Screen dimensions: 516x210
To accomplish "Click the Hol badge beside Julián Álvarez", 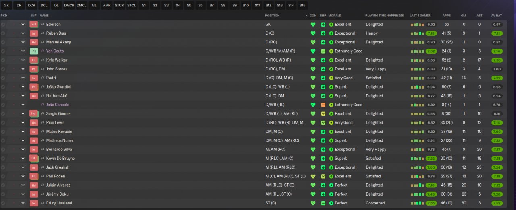I will pyautogui.click(x=34, y=185).
